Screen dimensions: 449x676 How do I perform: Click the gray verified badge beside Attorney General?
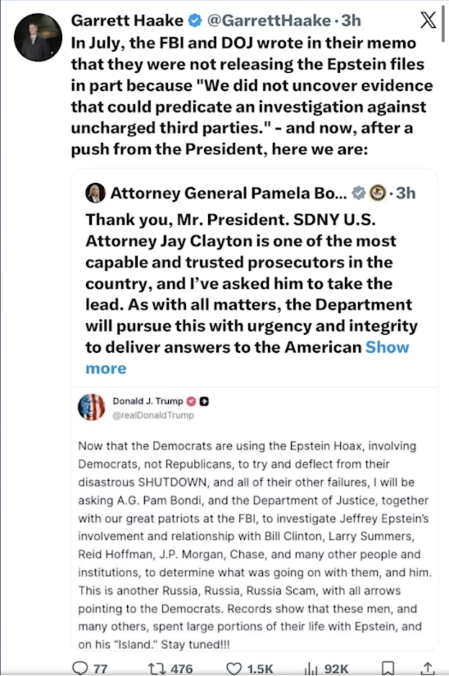358,193
